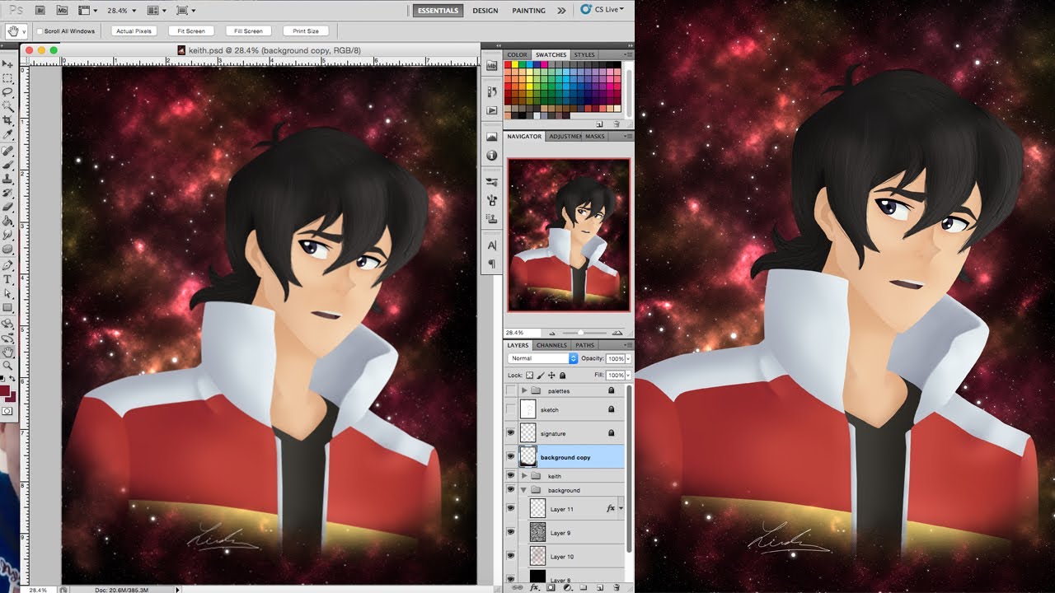The height and width of the screenshot is (593, 1055).
Task: Select the Hand tool in toolbox
Action: [7, 352]
